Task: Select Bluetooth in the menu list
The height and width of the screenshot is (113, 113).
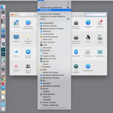Action: click(54, 31)
